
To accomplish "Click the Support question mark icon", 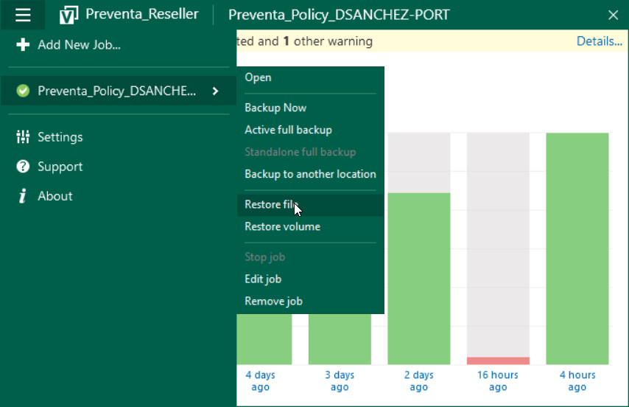I will [x=23, y=167].
